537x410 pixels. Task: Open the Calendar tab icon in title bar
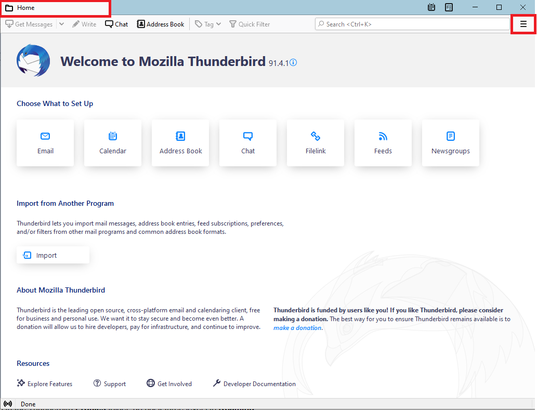pos(431,7)
